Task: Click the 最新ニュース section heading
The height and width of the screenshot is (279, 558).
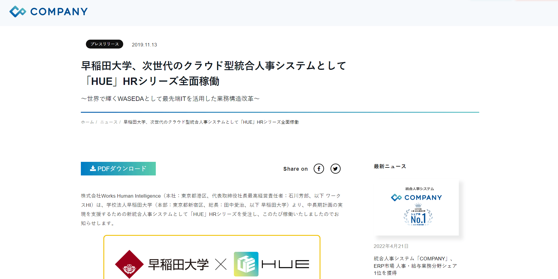Action: [x=390, y=166]
